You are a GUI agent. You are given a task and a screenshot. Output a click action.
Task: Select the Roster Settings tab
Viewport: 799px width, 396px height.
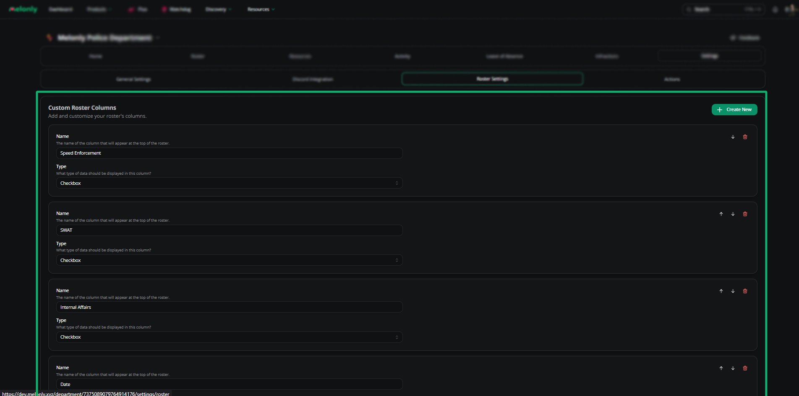tap(492, 79)
